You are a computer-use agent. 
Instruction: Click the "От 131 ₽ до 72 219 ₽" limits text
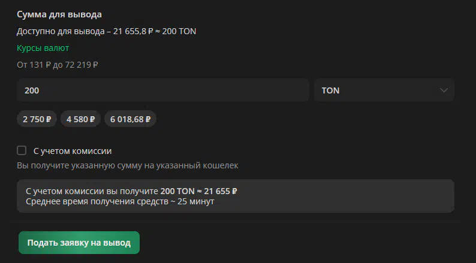tap(58, 64)
